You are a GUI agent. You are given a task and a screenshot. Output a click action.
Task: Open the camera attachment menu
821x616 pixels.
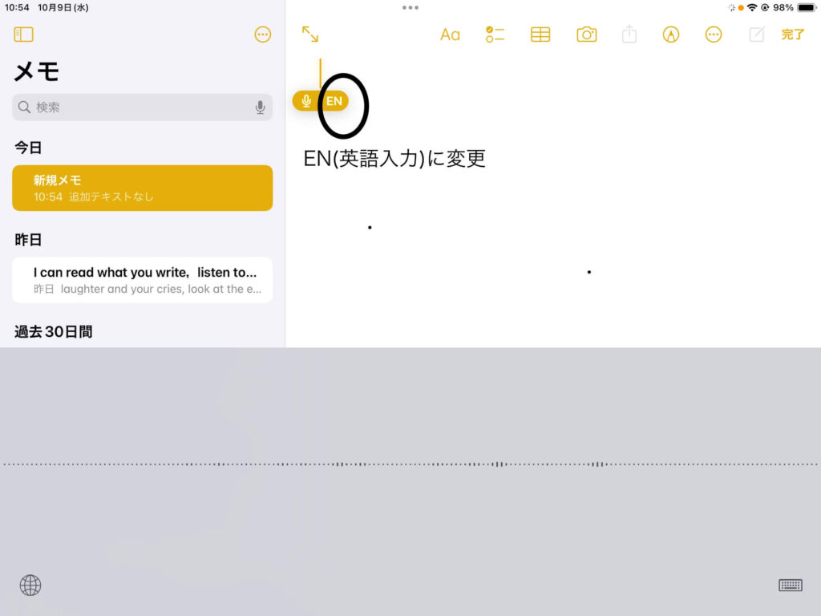tap(587, 34)
